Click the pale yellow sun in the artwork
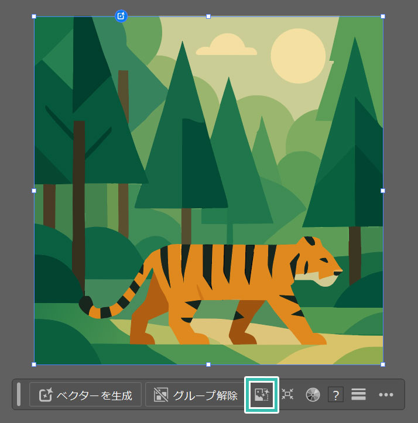This screenshot has width=418, height=423. click(x=297, y=52)
